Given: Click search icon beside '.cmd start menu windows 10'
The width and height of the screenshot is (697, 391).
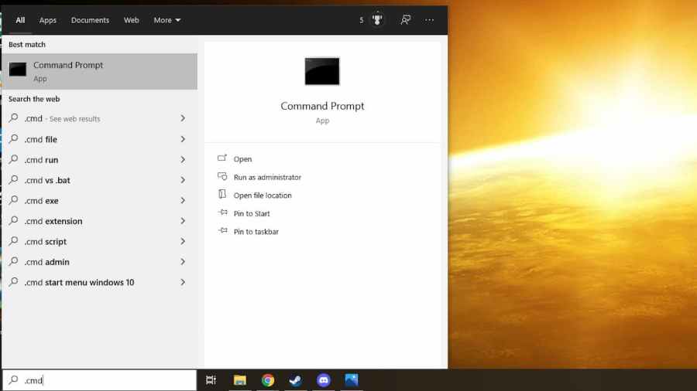Looking at the screenshot, I should coord(14,281).
